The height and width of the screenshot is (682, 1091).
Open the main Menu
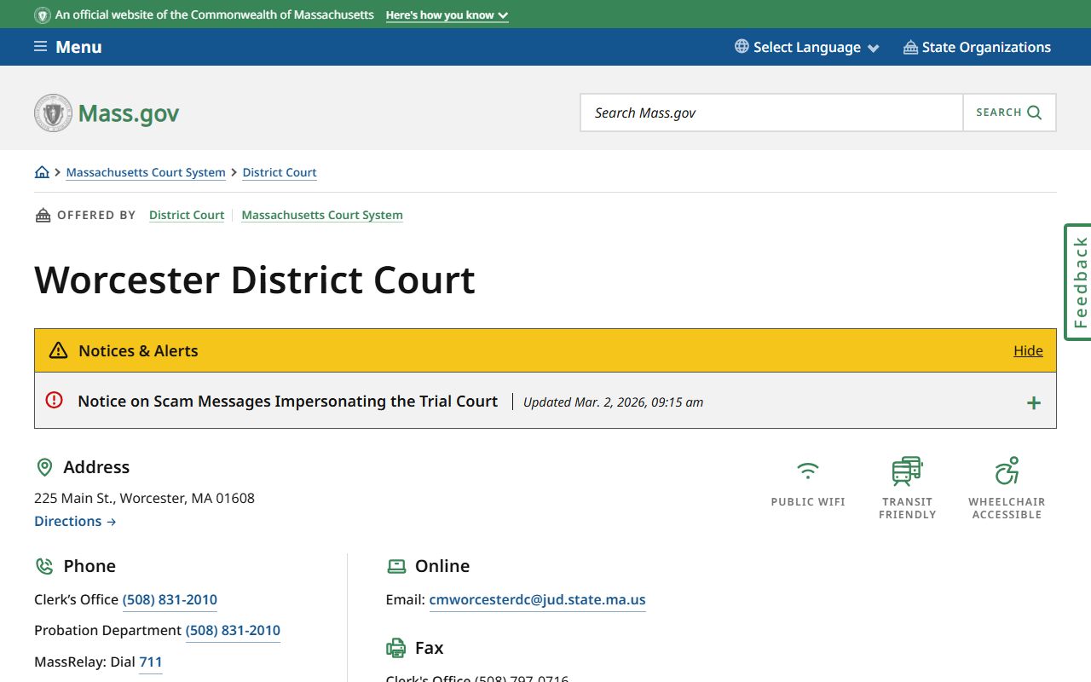pos(68,47)
